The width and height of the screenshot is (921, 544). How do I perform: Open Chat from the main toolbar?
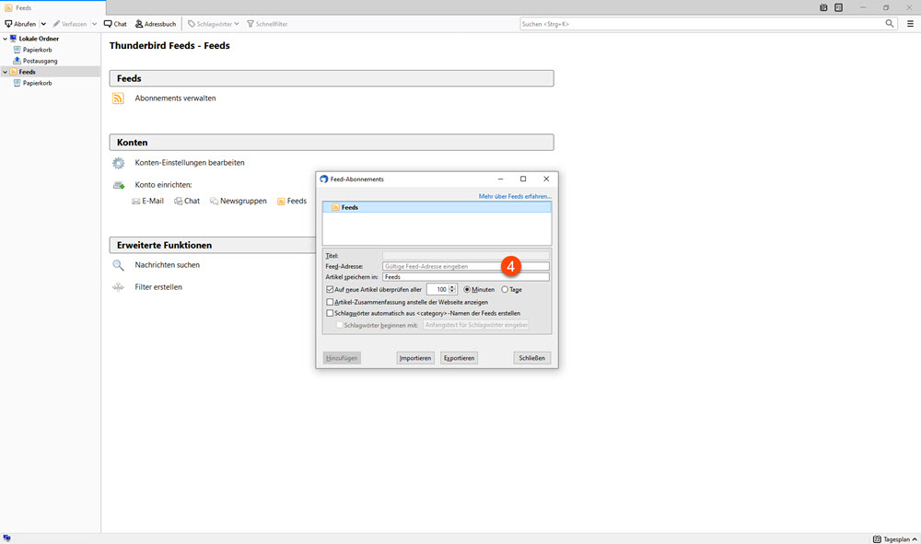coord(115,24)
